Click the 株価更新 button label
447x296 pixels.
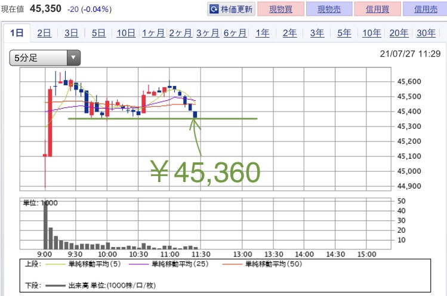click(x=236, y=9)
